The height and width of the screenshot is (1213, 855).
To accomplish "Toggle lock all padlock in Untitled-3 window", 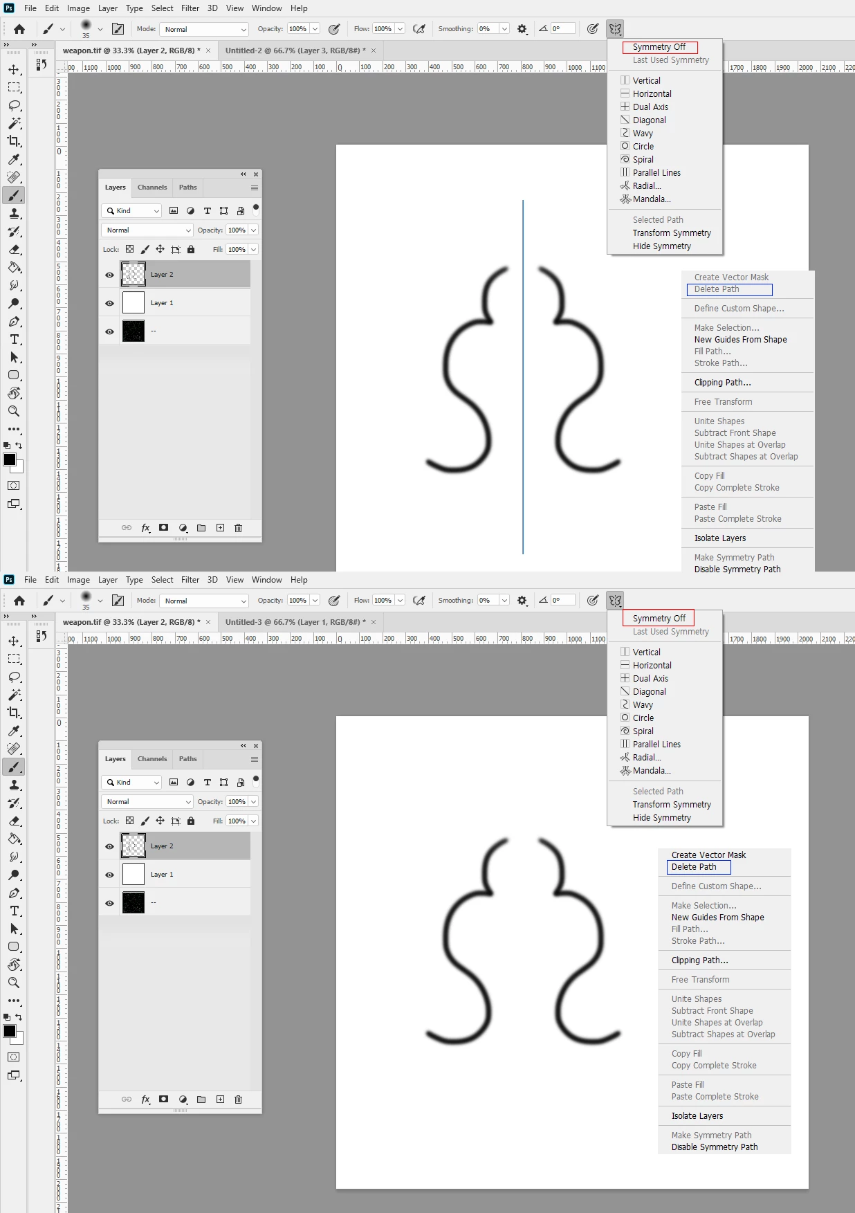I will coord(191,821).
